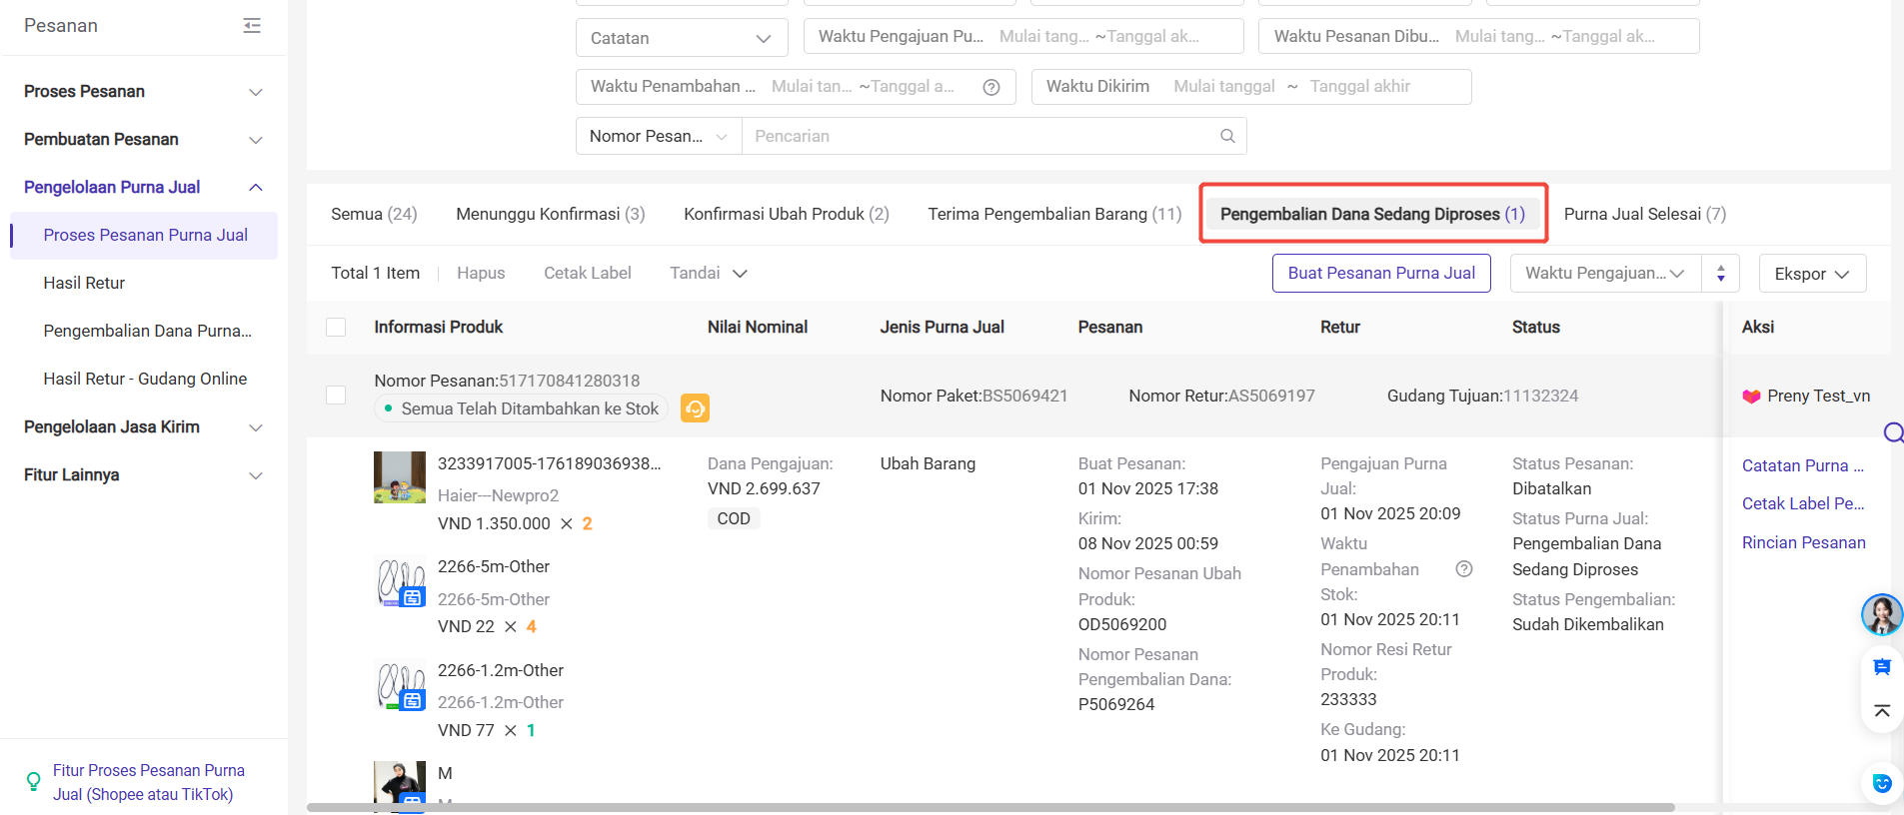Open the Ekspor dropdown

pos(1811,274)
